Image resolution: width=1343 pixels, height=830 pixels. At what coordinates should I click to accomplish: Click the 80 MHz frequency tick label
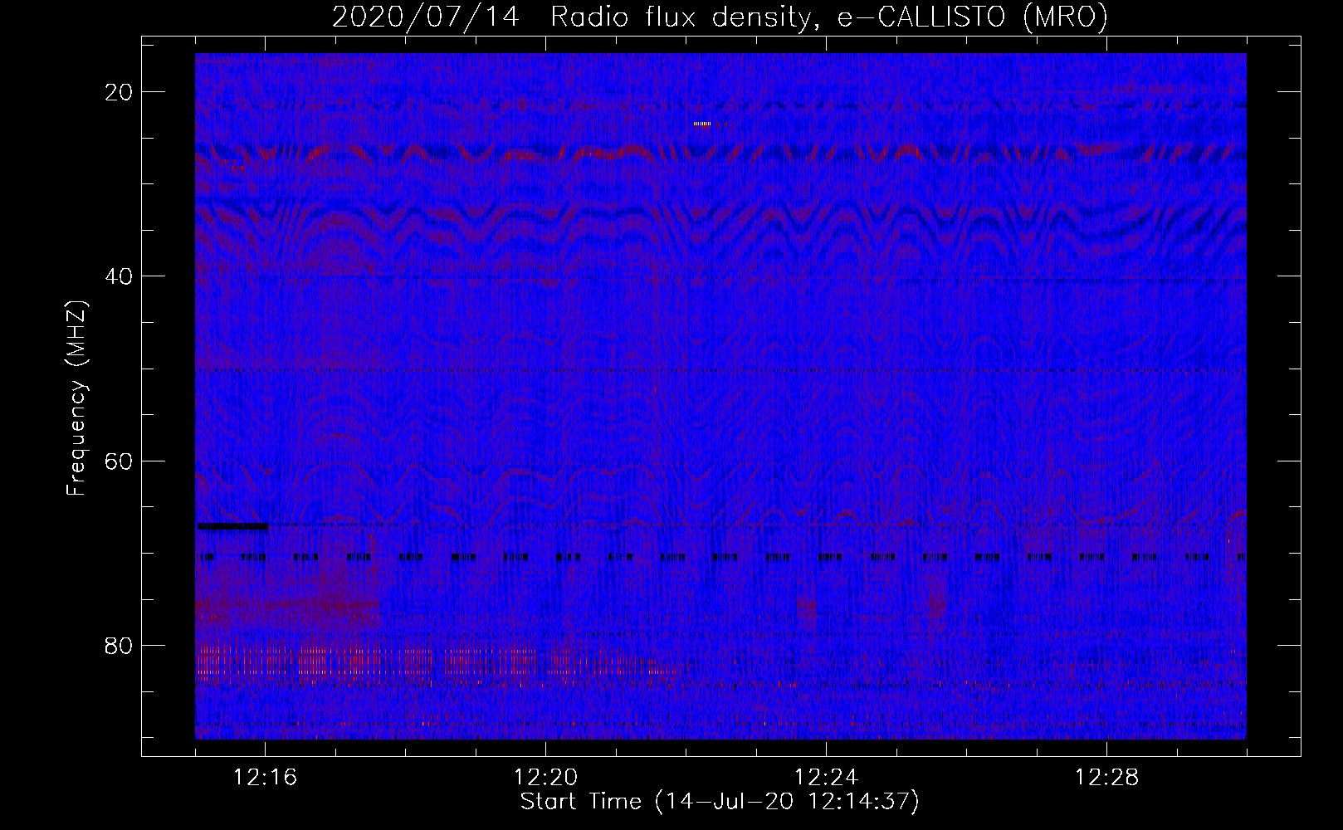(x=120, y=646)
